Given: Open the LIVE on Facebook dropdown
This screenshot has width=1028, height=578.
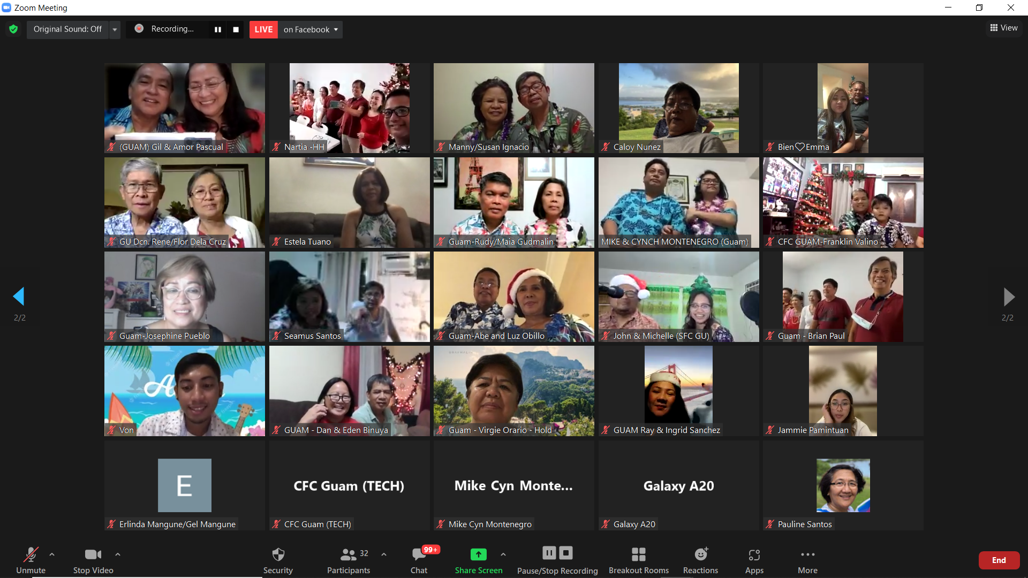Looking at the screenshot, I should [311, 29].
